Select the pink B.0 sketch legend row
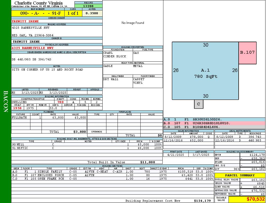This screenshot has height=203, width=266. (x=214, y=123)
